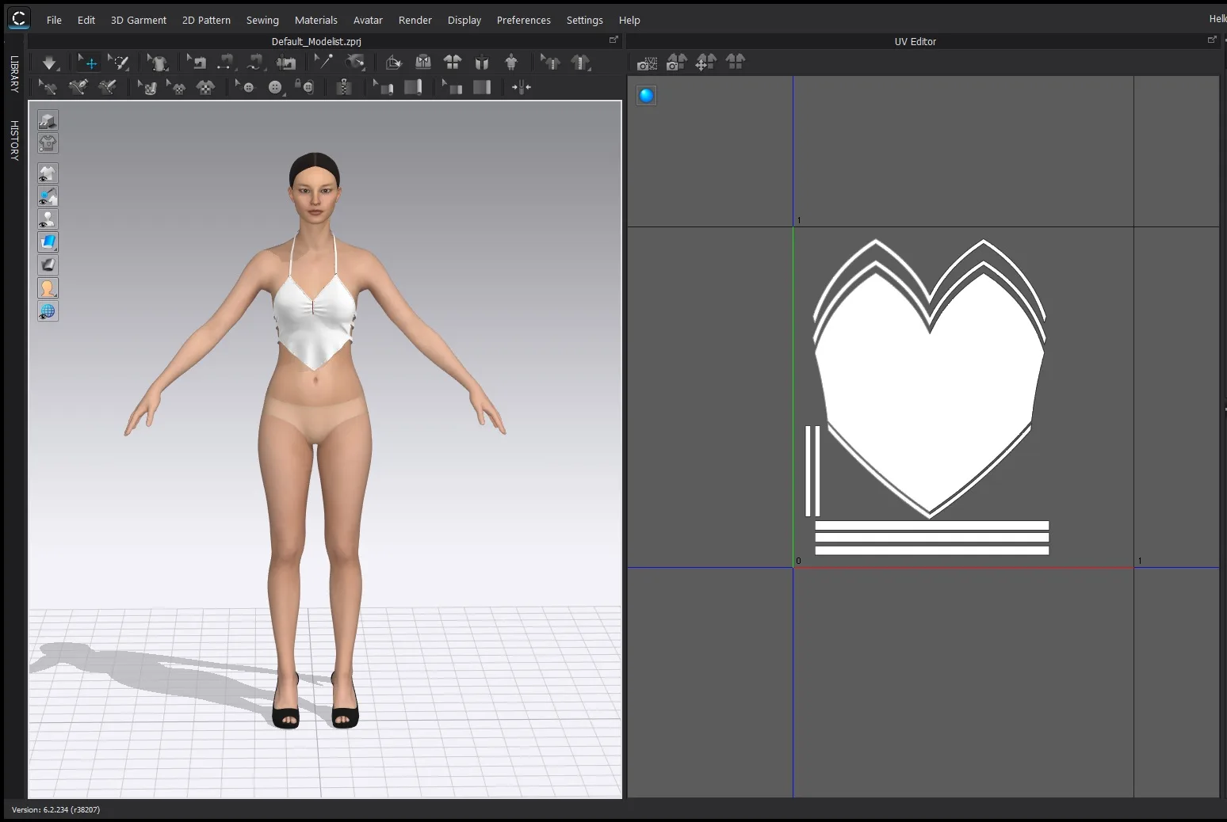The image size is (1227, 822).
Task: Open the File menu
Action: click(x=54, y=20)
